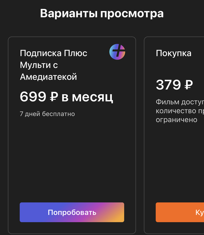Click the Мульти с line of title
Image resolution: width=204 pixels, height=235 pixels.
tap(39, 65)
